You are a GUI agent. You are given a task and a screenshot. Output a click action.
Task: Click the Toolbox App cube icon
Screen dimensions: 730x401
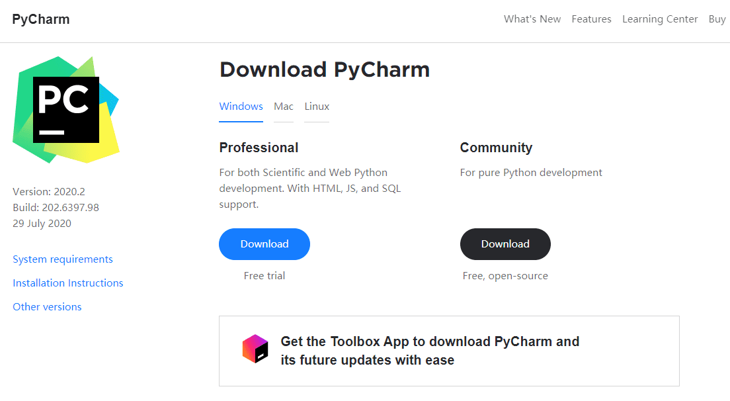tap(255, 349)
